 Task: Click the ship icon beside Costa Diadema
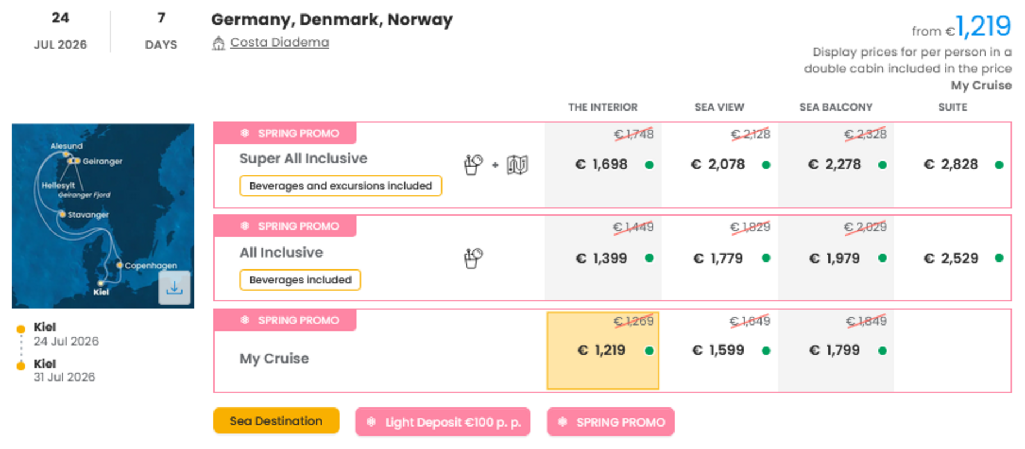pos(218,43)
